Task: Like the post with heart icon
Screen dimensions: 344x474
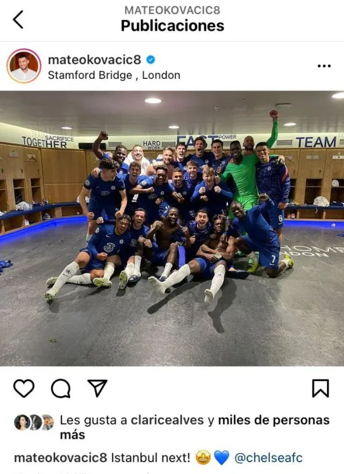Action: point(24,388)
